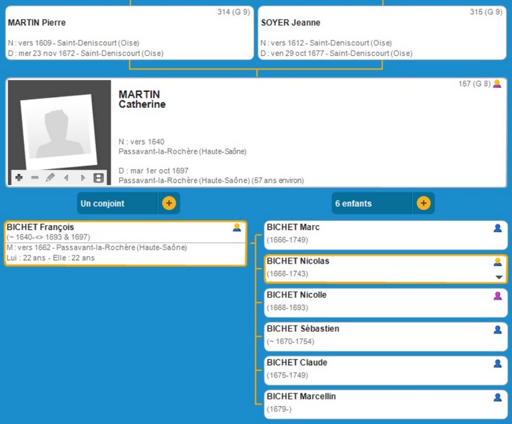Go to next photo arrow

(83, 178)
